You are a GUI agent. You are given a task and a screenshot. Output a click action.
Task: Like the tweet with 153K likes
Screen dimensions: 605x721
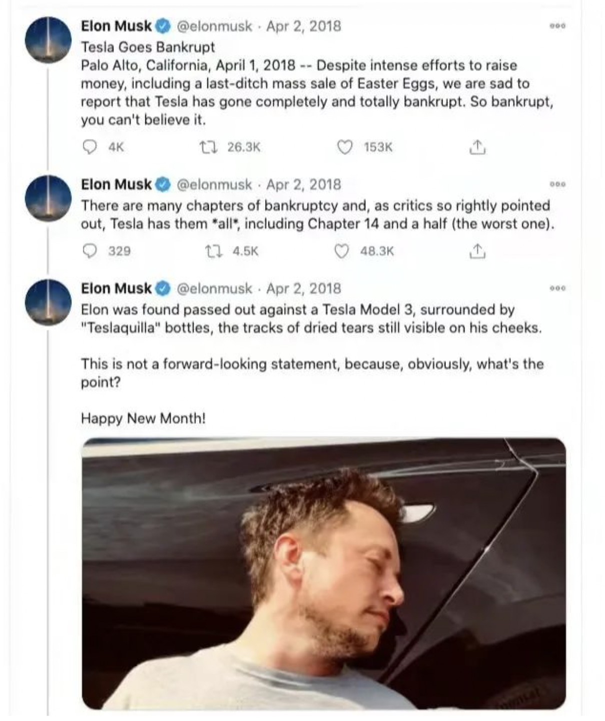pos(344,147)
